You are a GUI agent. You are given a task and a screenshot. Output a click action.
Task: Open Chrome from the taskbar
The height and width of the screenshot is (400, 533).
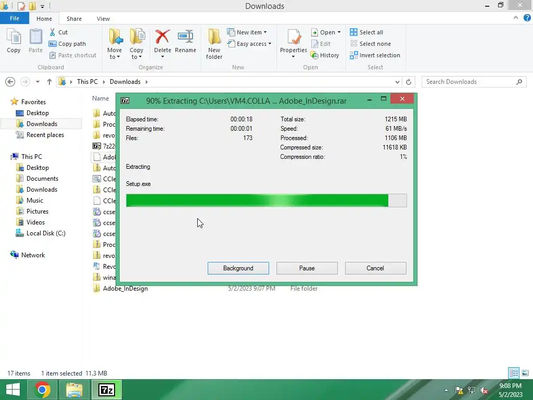point(43,390)
